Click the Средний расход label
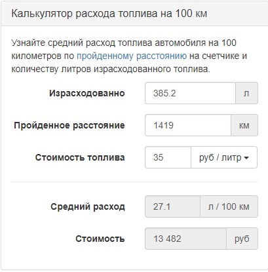The image size is (268, 272). pyautogui.click(x=88, y=206)
